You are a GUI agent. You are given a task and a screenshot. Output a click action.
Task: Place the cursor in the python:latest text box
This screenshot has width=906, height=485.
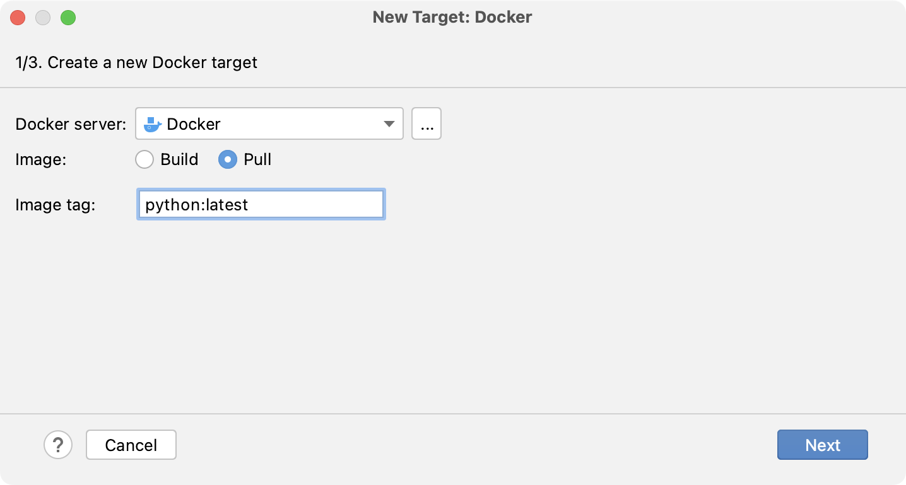[261, 204]
